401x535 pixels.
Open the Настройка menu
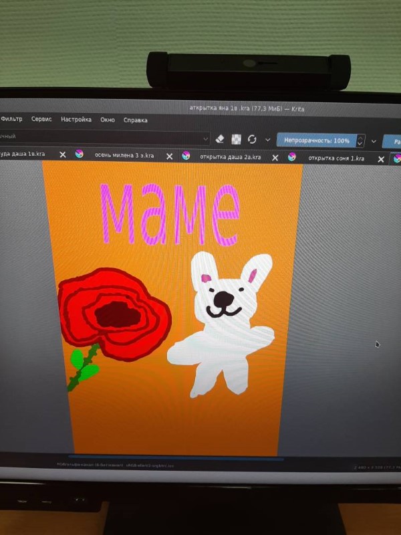tap(76, 120)
